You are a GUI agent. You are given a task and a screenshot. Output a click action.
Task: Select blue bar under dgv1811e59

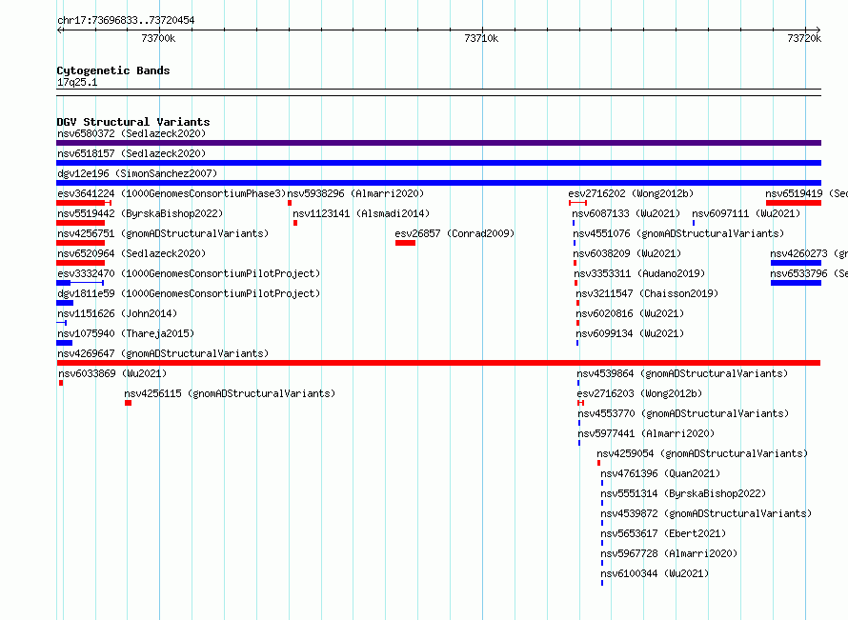pos(65,303)
